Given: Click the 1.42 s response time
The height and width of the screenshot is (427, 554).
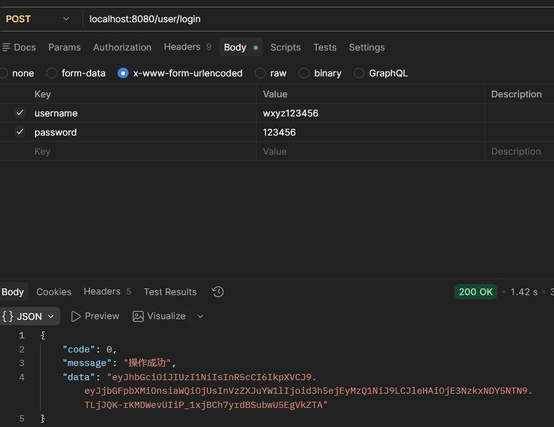Looking at the screenshot, I should 524,292.
